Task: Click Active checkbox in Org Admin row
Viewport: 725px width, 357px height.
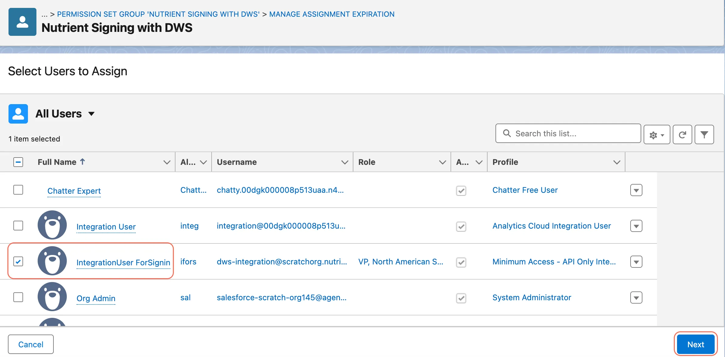Action: 461,298
